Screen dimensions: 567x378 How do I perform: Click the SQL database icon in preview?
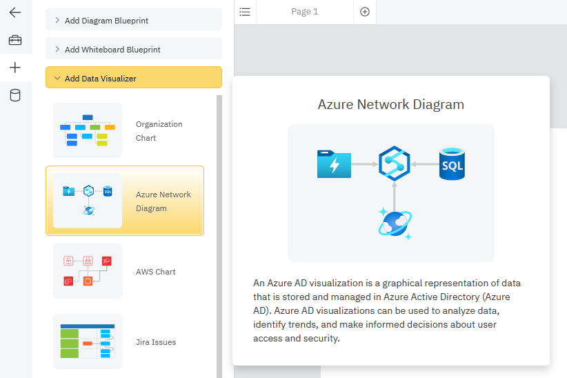[452, 164]
